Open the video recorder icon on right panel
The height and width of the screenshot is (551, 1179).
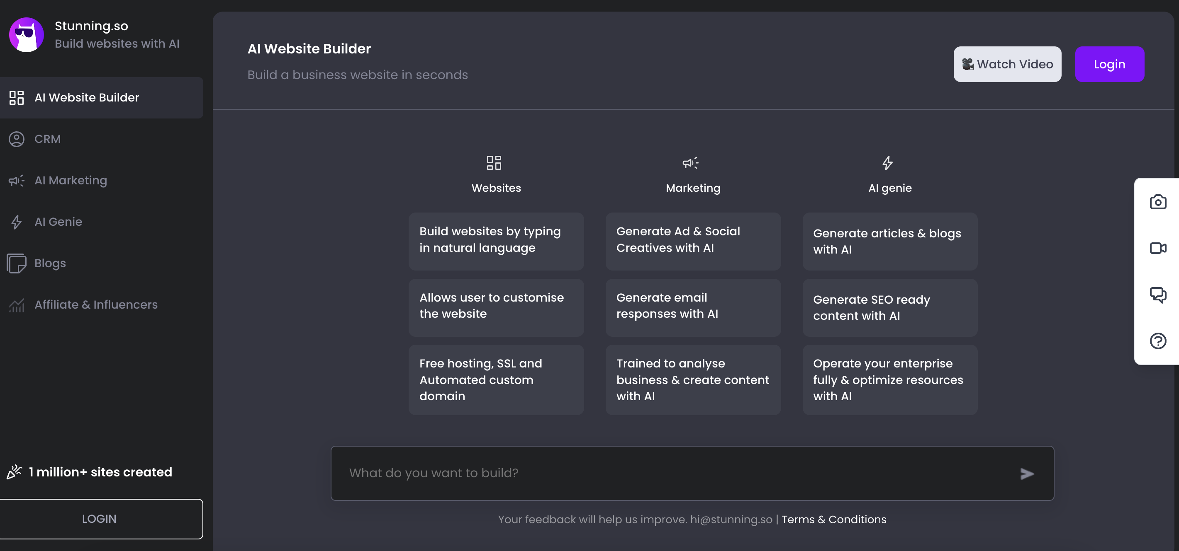[x=1157, y=248]
